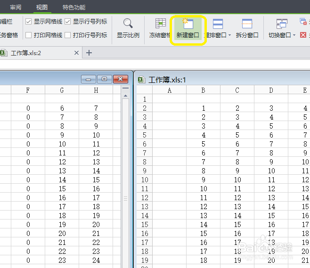Select column C header in 工作簿.xls:1 window
310x268 pixels.
pos(237,90)
